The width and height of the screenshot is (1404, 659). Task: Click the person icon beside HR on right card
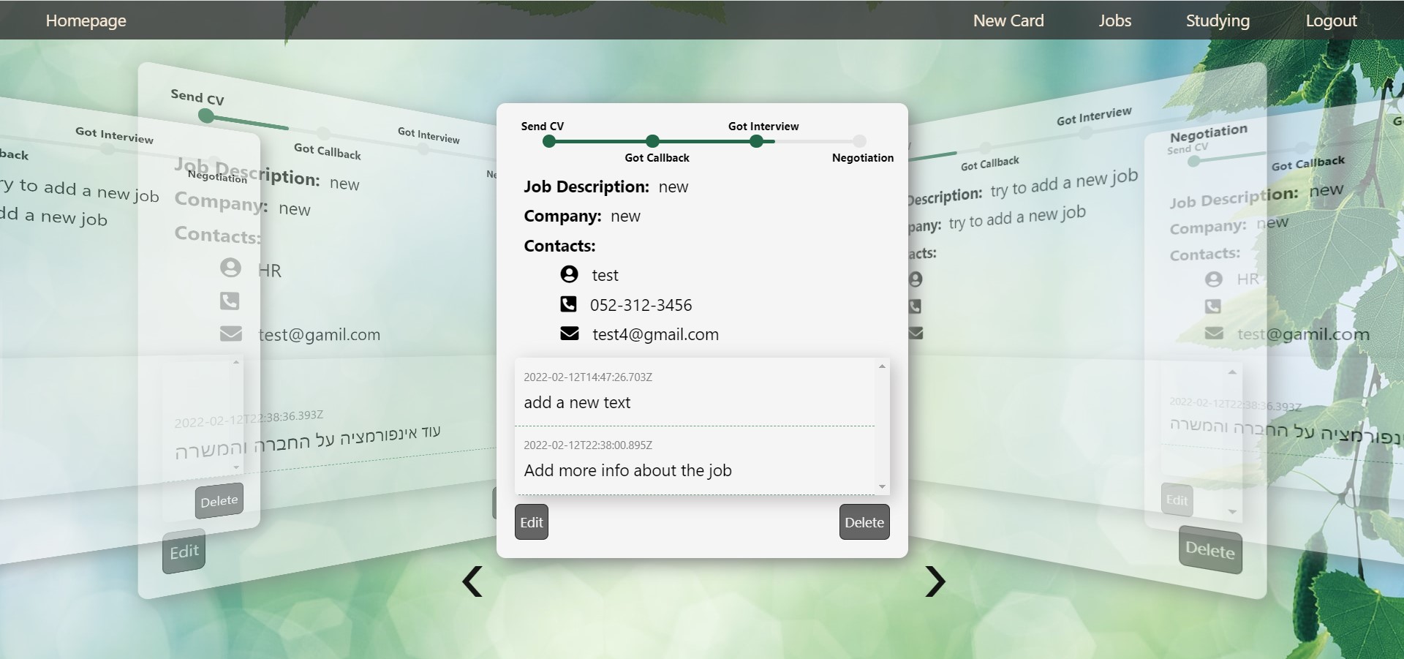click(1214, 279)
